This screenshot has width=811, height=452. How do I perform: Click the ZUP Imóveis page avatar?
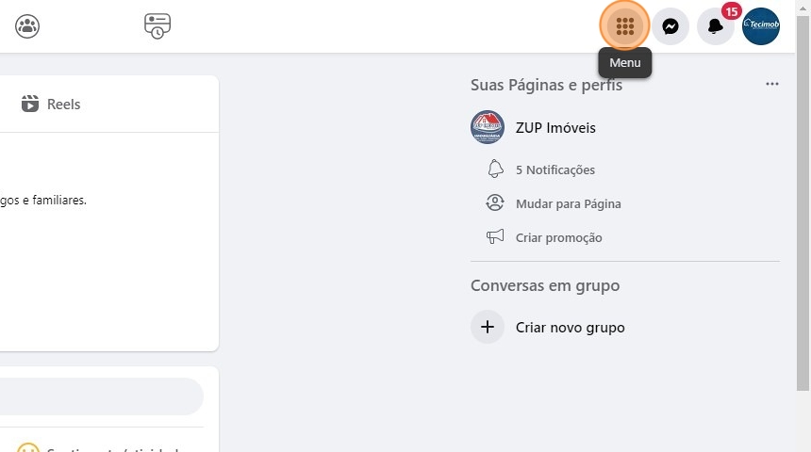[488, 128]
